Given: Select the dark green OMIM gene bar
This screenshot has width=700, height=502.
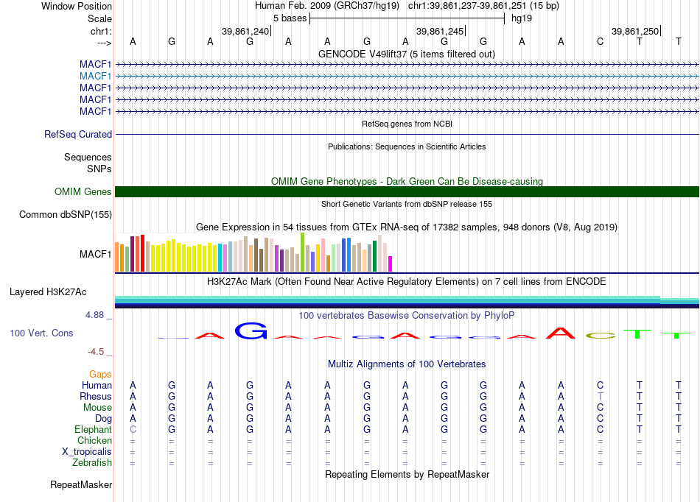Looking at the screenshot, I should click(x=407, y=191).
